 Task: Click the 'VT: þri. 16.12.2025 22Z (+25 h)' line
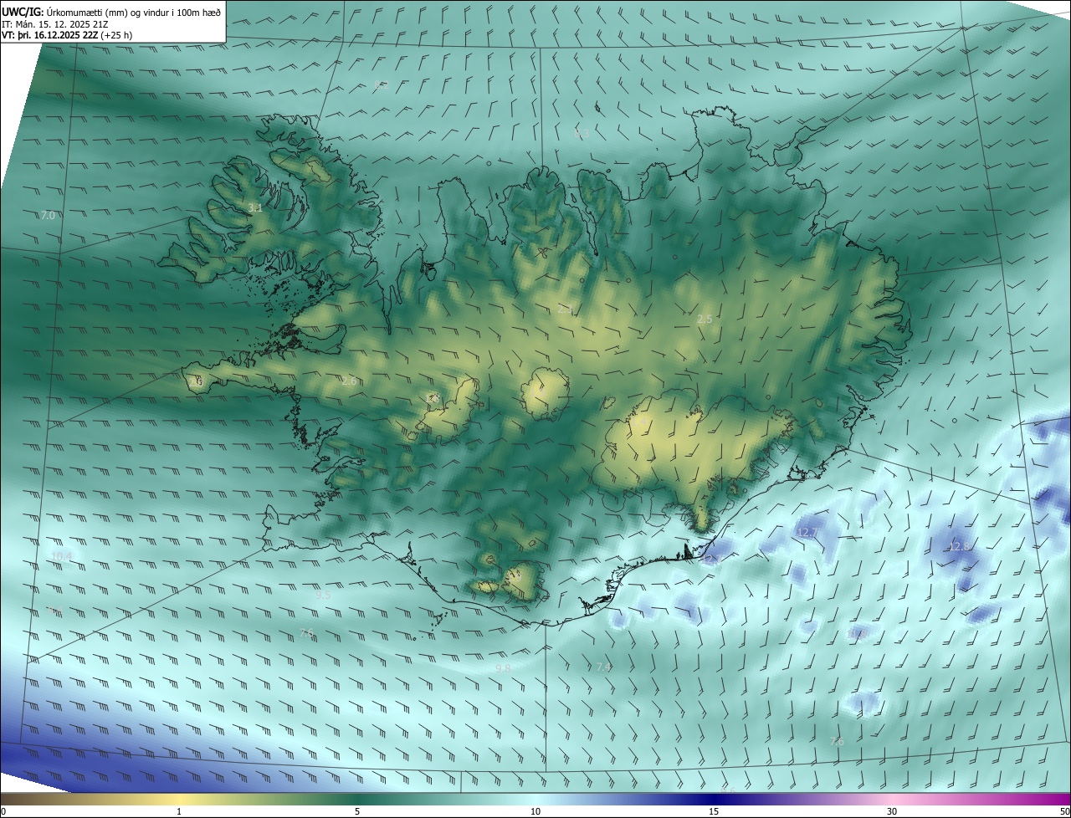(x=67, y=35)
